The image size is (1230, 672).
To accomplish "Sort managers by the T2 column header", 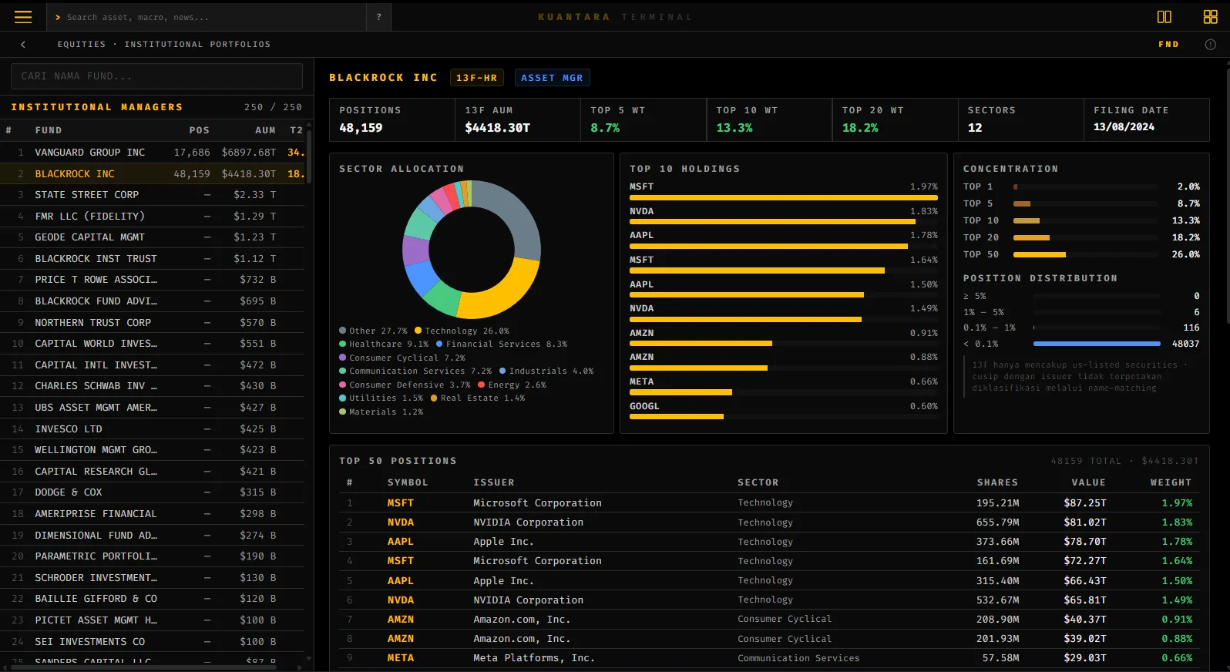I will (296, 130).
